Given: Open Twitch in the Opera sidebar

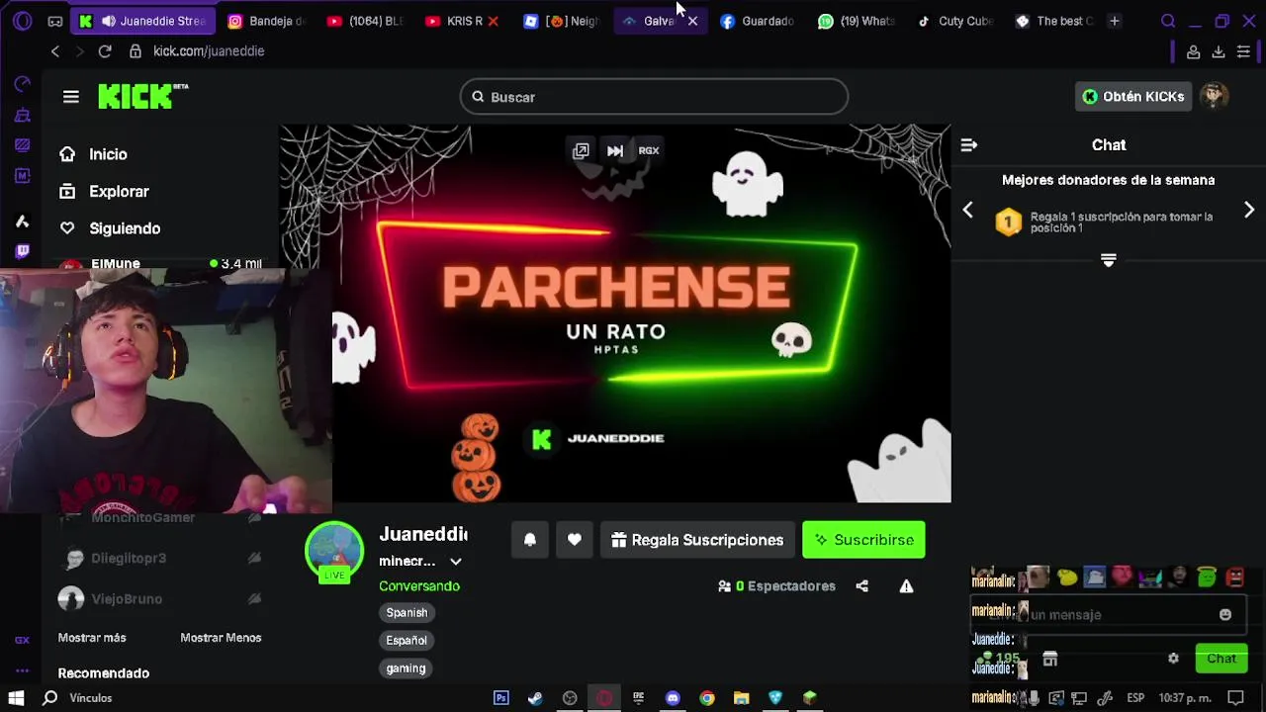Looking at the screenshot, I should coord(22,251).
